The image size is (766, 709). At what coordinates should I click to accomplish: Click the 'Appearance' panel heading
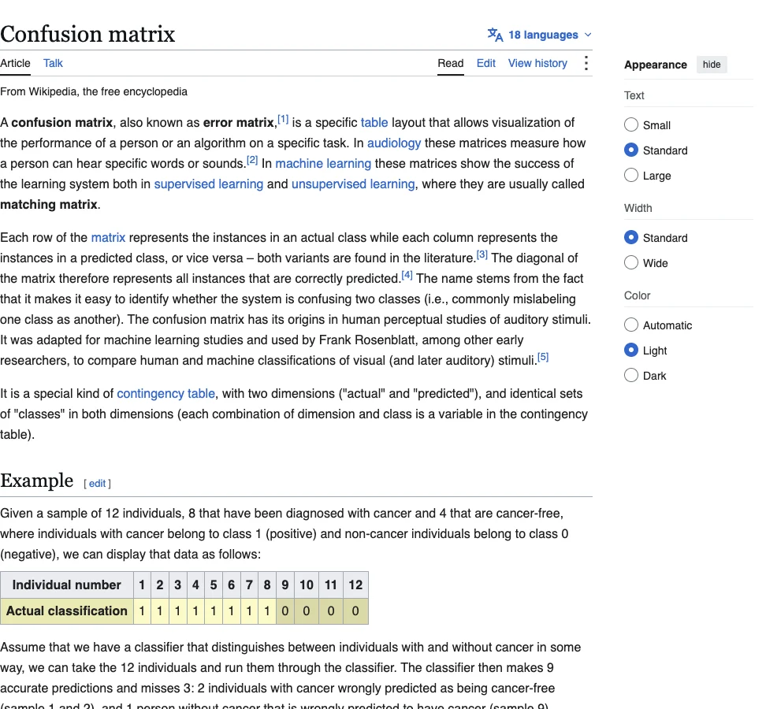point(656,65)
